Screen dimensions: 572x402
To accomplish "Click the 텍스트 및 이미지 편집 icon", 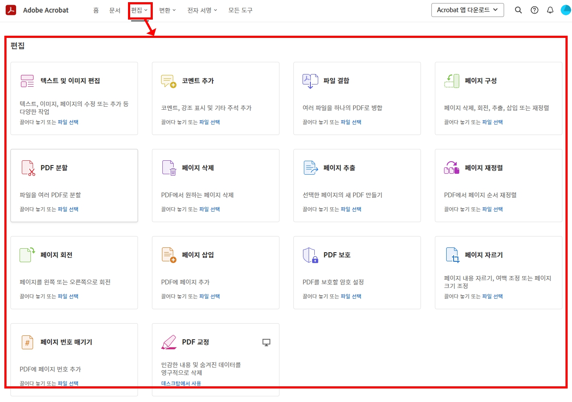I will click(27, 81).
